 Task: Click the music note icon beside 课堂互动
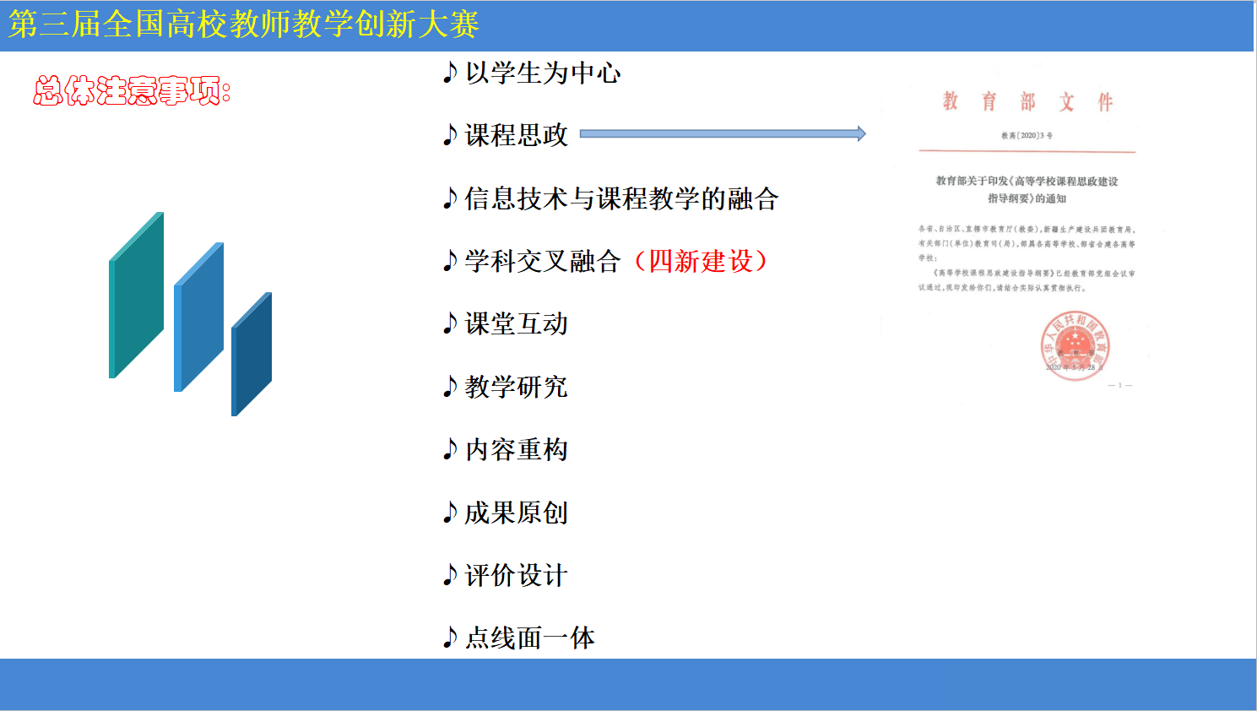tap(450, 324)
